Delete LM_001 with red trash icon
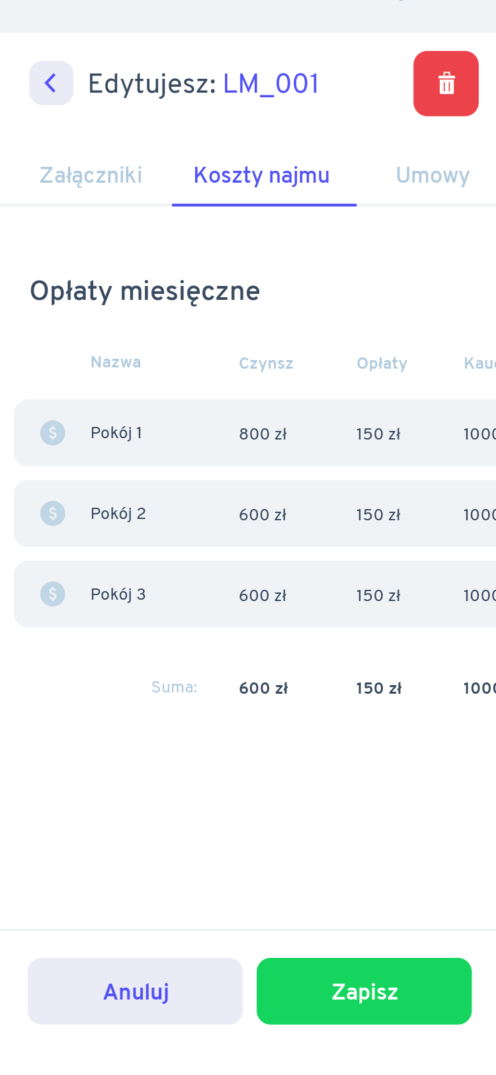496x1075 pixels. click(x=446, y=83)
